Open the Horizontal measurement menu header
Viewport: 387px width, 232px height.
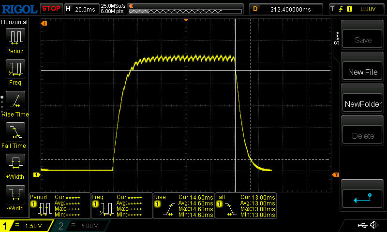(x=15, y=22)
